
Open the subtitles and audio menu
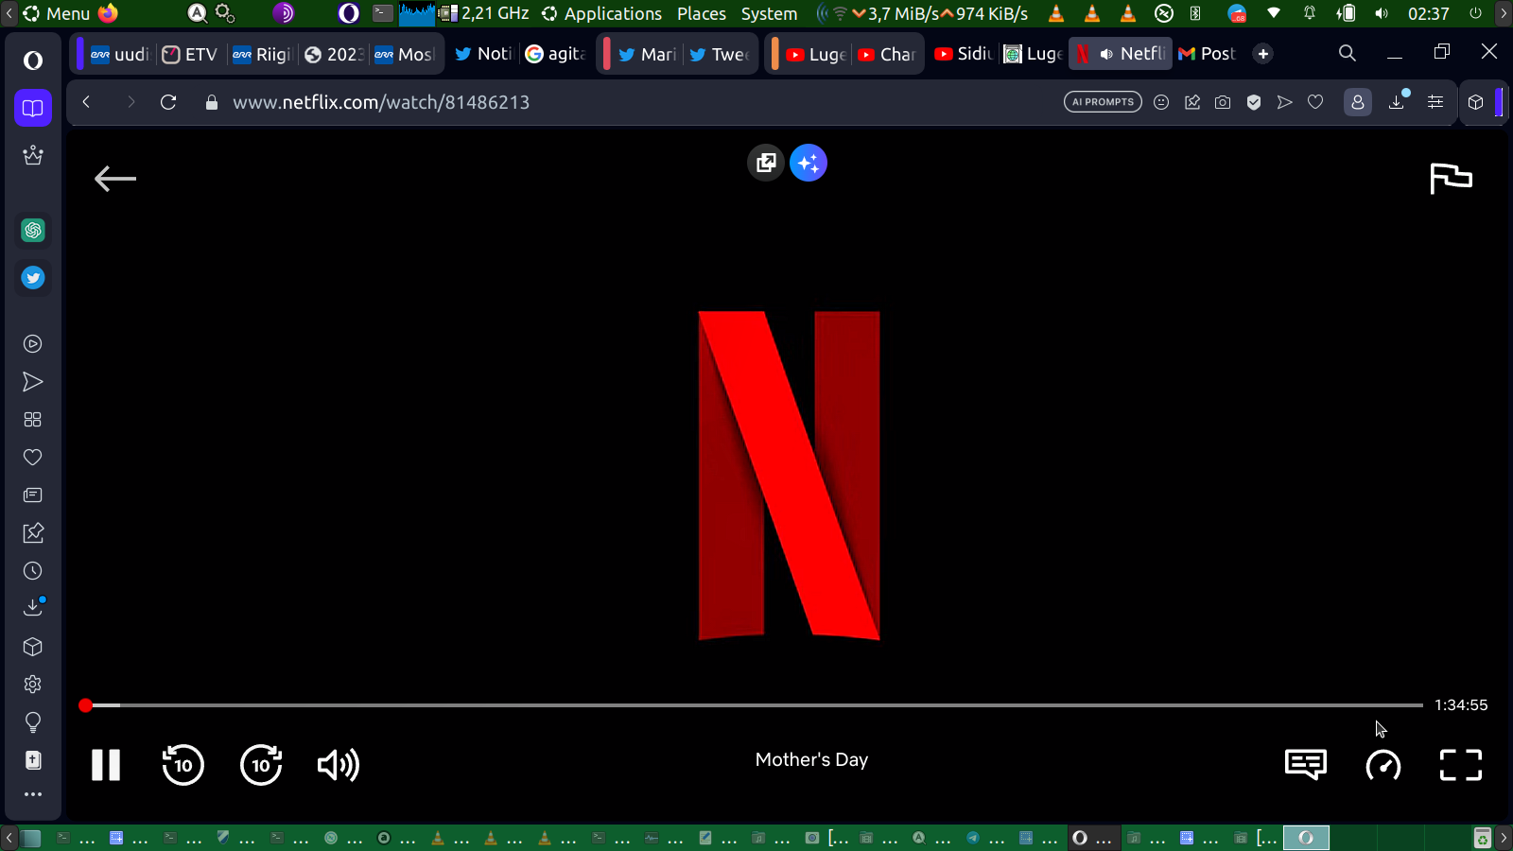pyautogui.click(x=1306, y=765)
